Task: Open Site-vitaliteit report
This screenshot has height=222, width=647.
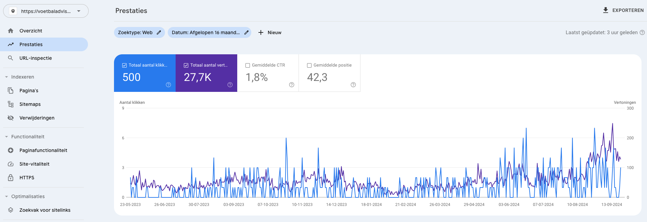Action: [44, 164]
